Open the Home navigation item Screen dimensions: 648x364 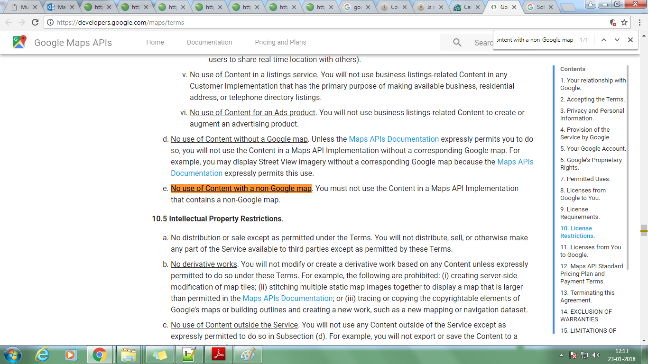155,42
